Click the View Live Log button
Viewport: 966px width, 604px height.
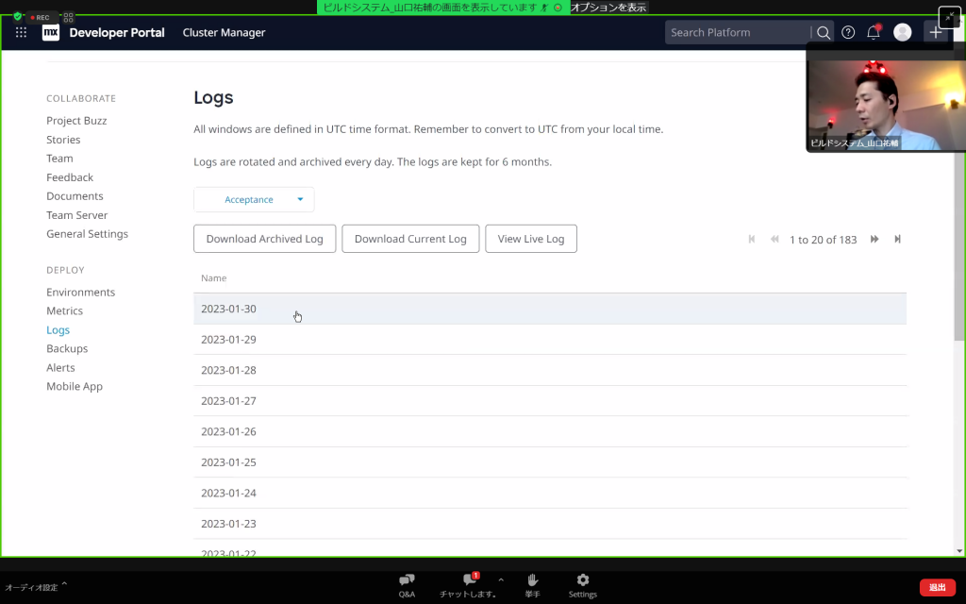pos(530,239)
